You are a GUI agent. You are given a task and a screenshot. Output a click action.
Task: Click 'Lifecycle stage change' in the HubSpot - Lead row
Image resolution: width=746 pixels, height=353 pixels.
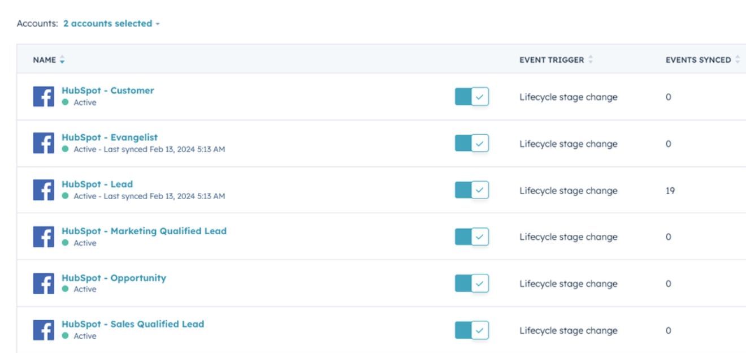(569, 191)
